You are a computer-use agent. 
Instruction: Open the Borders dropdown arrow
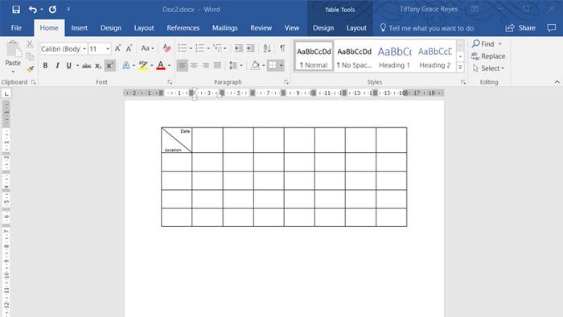click(x=281, y=66)
